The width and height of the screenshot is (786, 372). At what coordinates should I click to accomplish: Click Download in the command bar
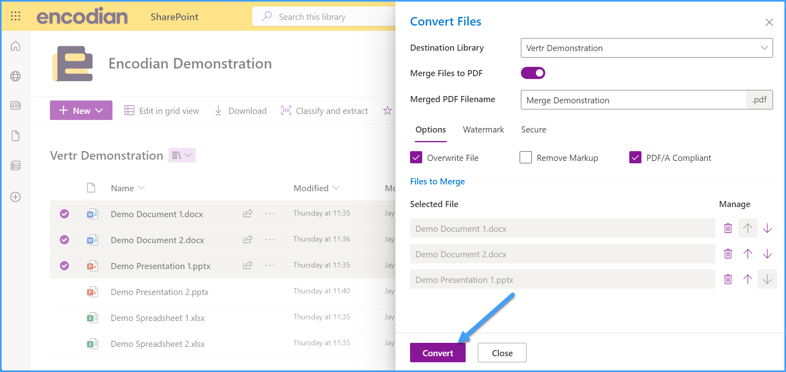click(x=240, y=111)
